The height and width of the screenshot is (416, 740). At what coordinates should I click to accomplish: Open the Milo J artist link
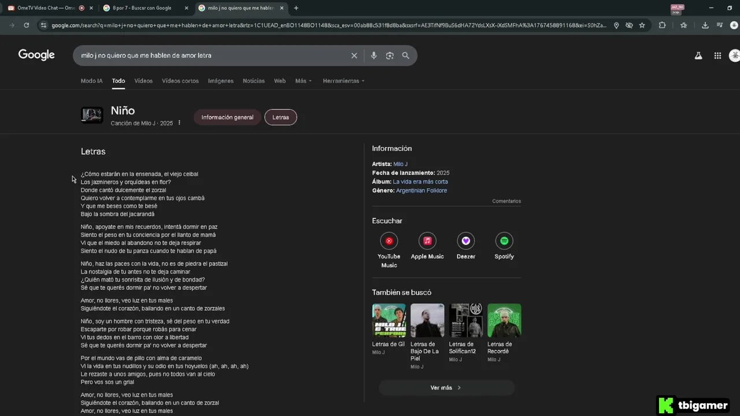[x=400, y=165]
